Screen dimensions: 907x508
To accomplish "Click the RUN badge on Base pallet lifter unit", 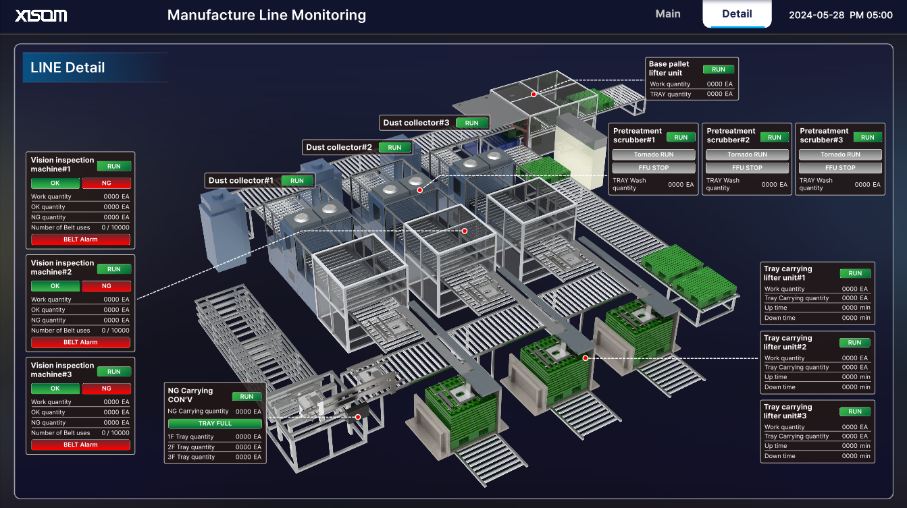I will pyautogui.click(x=719, y=69).
